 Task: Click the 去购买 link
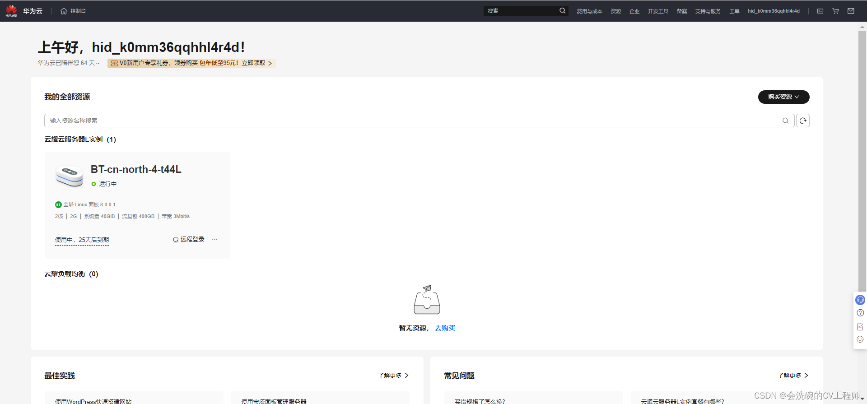coord(445,328)
